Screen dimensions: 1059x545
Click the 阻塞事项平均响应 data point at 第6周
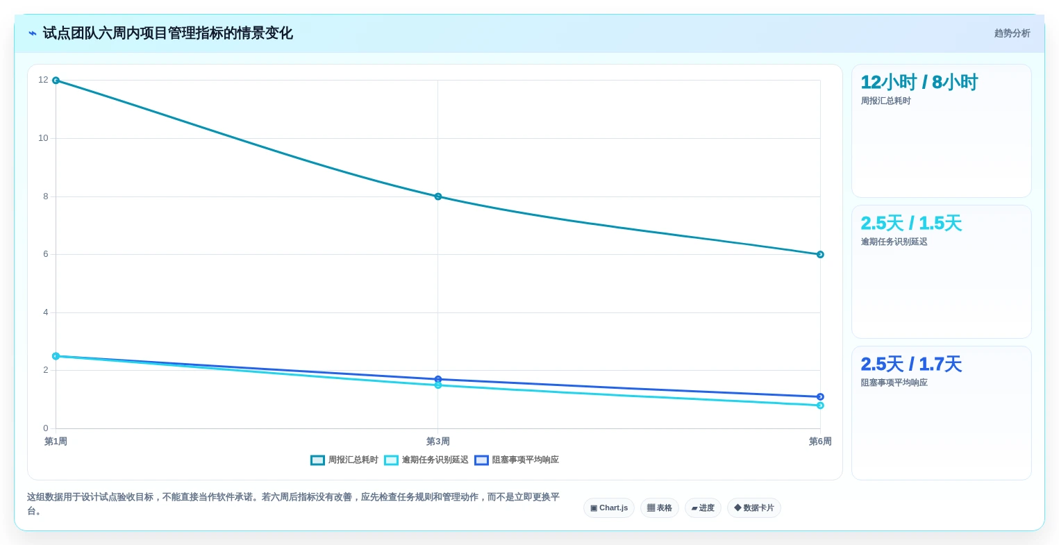820,397
